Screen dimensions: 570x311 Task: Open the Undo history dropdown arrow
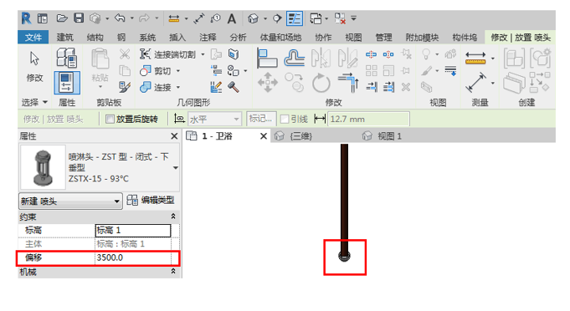(x=131, y=18)
